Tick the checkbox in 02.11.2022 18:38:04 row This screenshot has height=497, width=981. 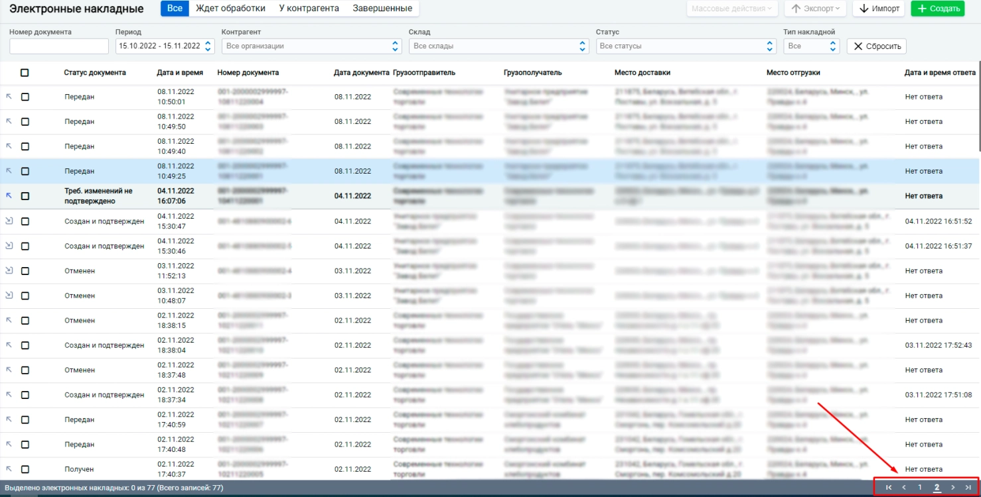(25, 345)
